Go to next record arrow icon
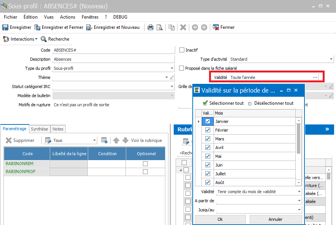Image resolution: width=336 pixels, height=225 pixels. pyautogui.click(x=204, y=27)
